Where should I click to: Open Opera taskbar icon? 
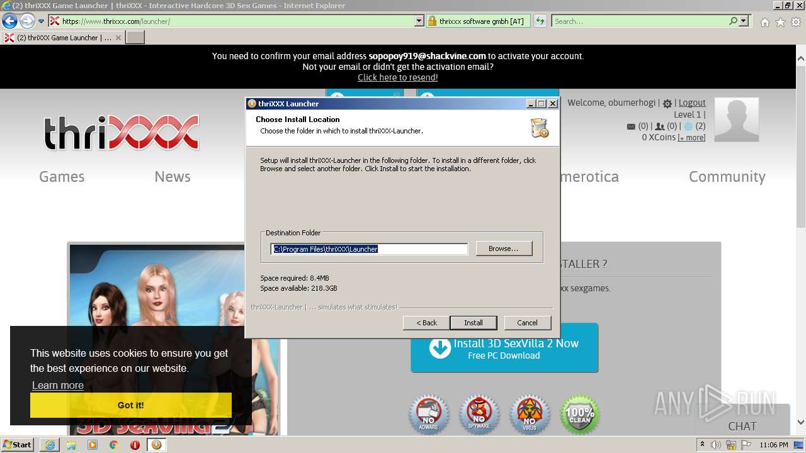click(x=135, y=444)
